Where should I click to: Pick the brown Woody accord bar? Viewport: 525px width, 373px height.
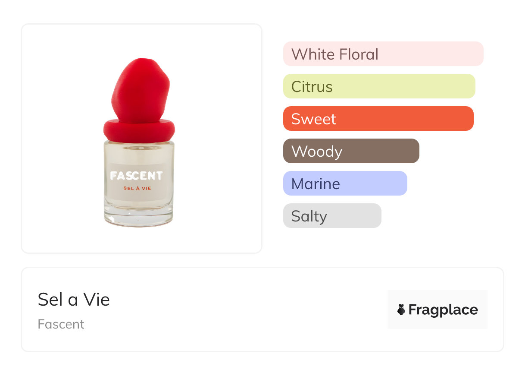coord(351,151)
